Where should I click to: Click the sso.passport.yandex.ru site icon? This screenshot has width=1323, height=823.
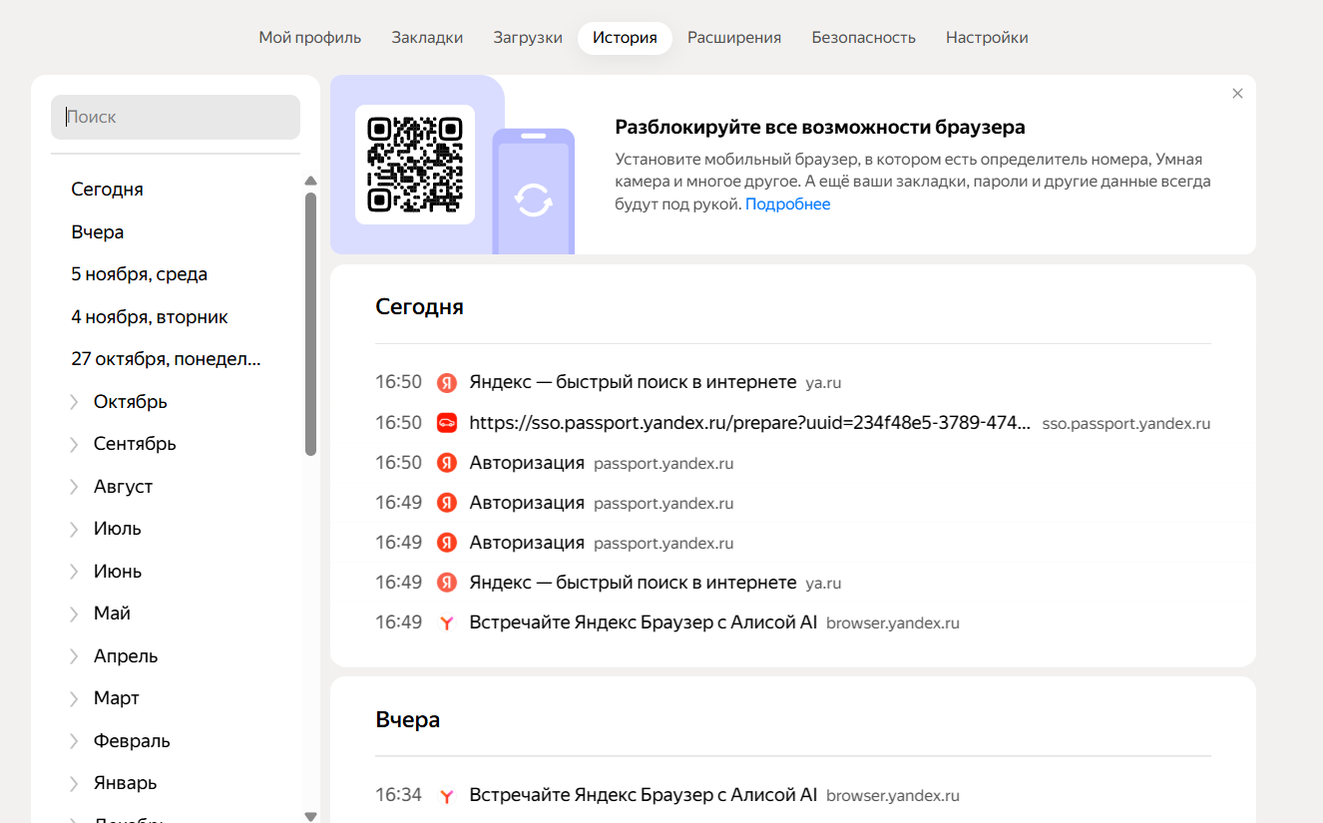pyautogui.click(x=446, y=422)
